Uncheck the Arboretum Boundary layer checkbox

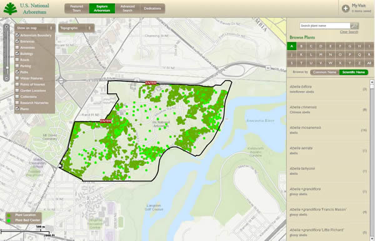17,35
